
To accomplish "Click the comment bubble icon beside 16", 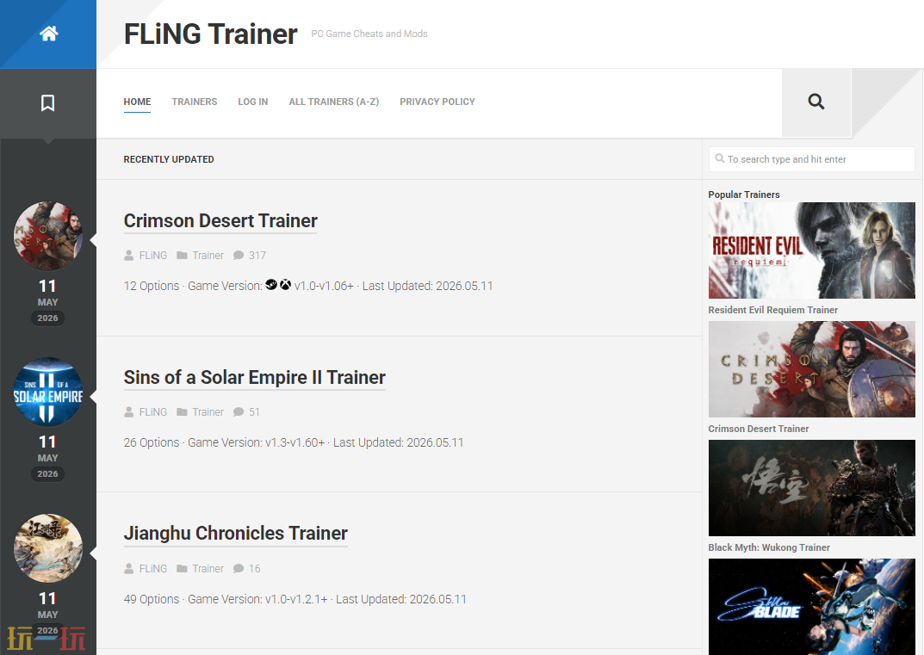I will pyautogui.click(x=238, y=568).
